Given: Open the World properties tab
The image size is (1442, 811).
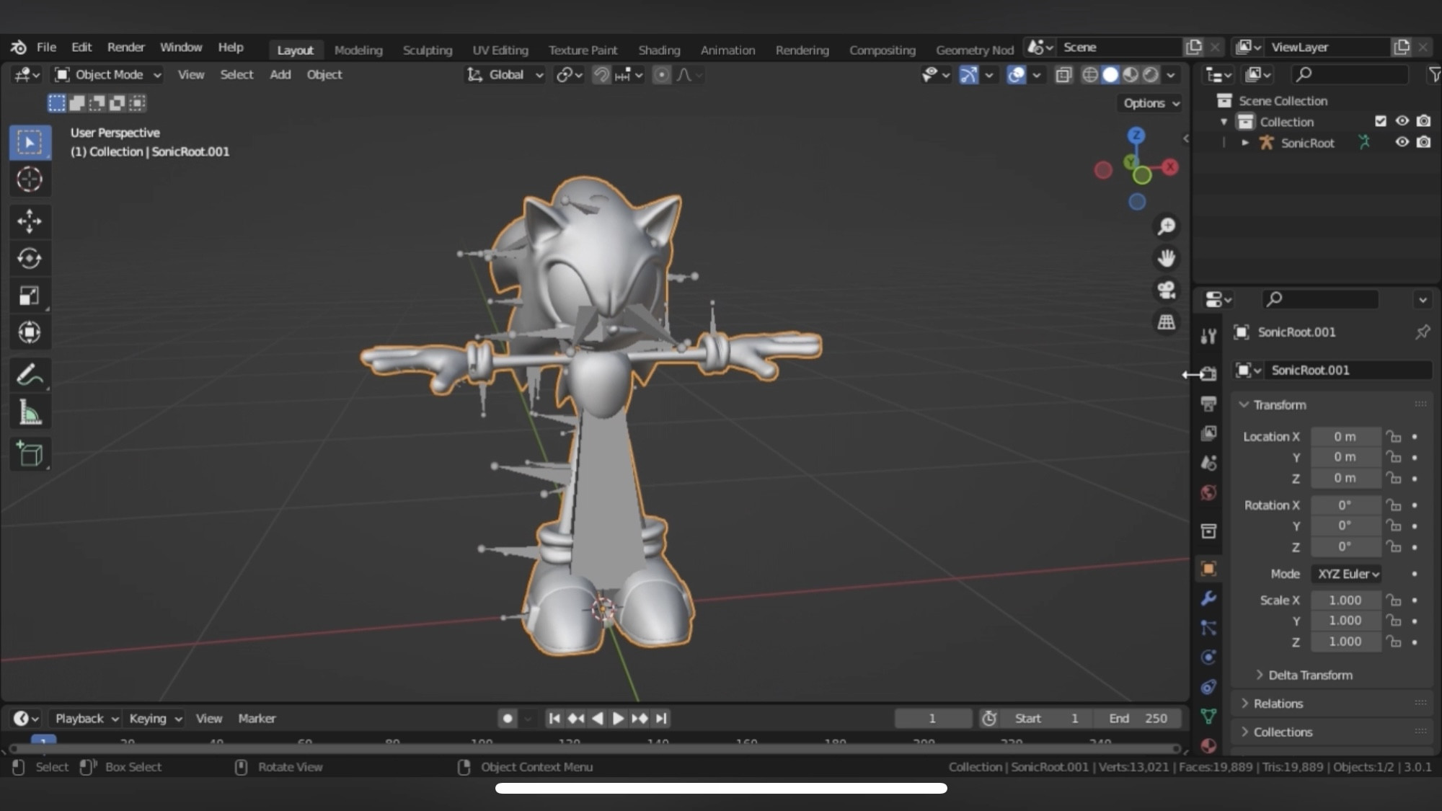Looking at the screenshot, I should click(1209, 490).
